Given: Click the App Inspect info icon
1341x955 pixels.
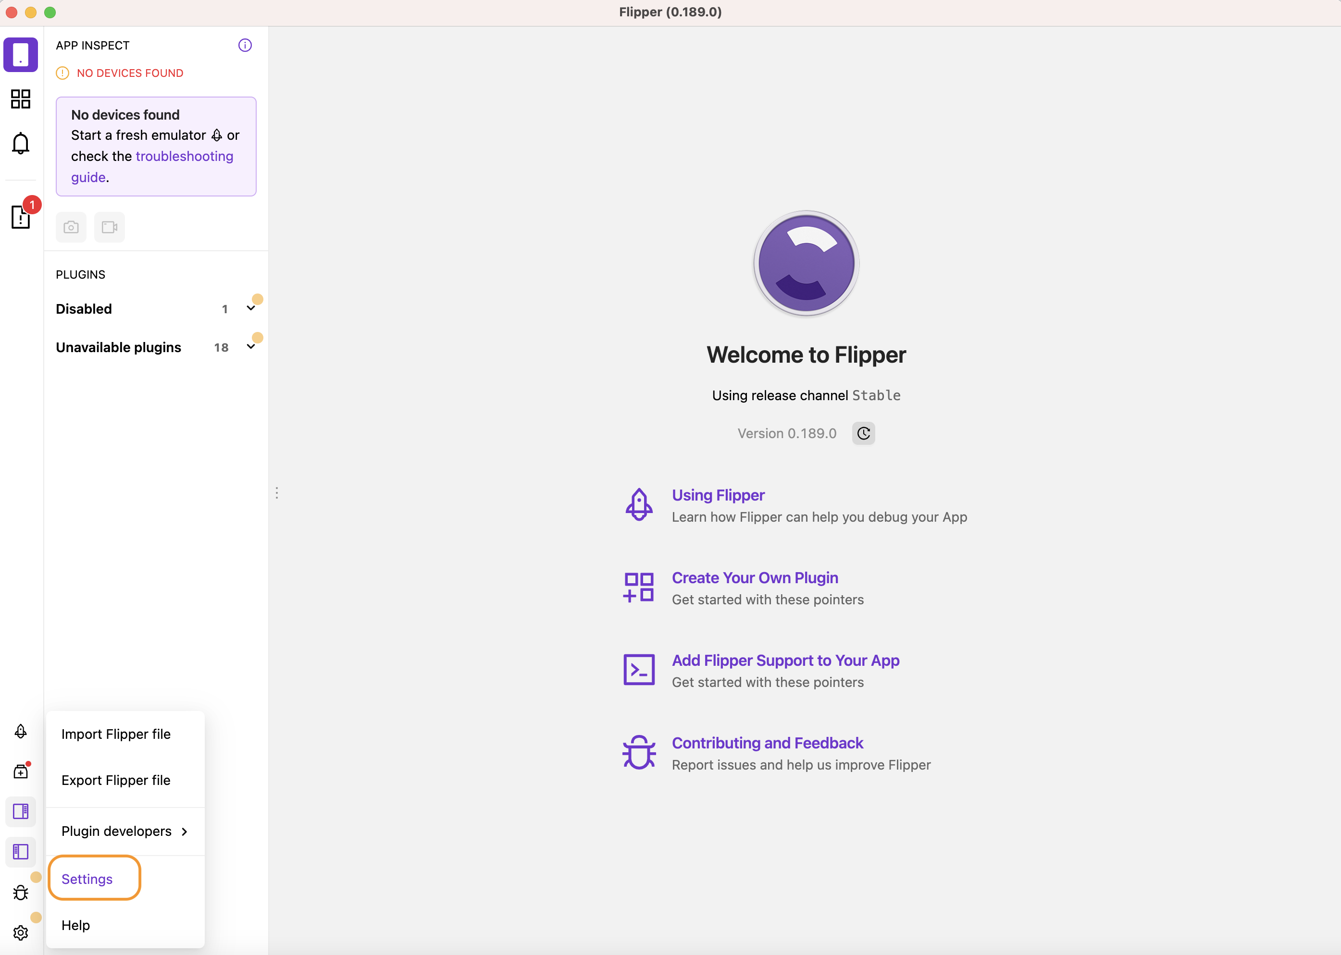Looking at the screenshot, I should click(245, 45).
